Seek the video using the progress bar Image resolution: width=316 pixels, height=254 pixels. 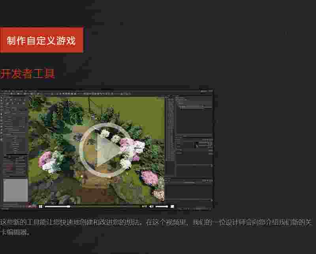click(x=92, y=206)
